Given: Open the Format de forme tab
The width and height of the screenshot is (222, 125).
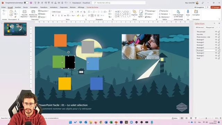Looking at the screenshot, I should [x=92, y=7].
